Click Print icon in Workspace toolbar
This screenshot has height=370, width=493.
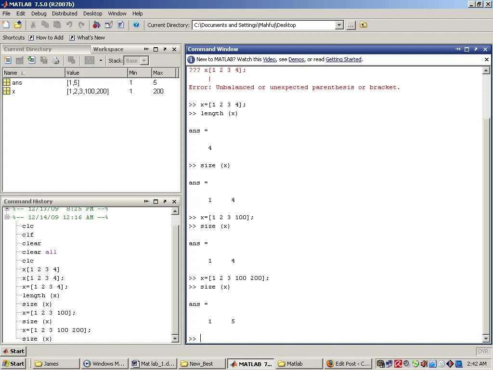click(56, 60)
